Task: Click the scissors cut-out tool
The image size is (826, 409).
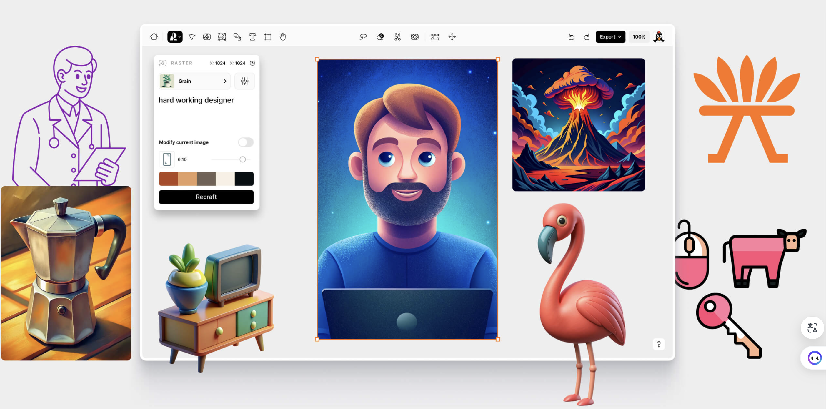Action: point(397,37)
